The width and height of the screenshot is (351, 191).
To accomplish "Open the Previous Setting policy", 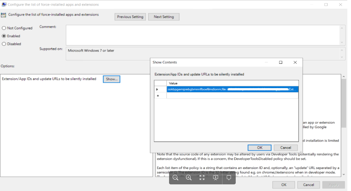I will coord(130,17).
